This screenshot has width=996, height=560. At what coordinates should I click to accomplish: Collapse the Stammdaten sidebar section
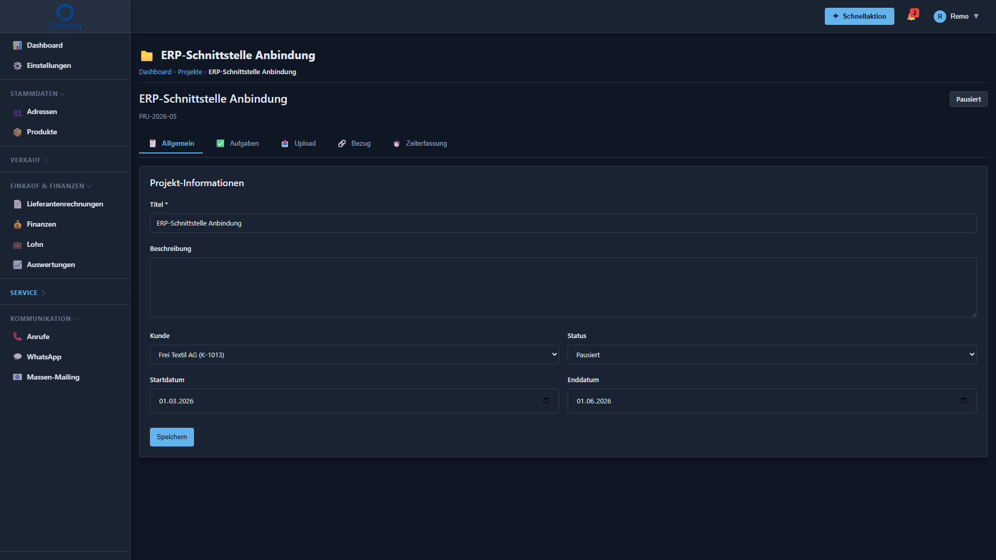[x=37, y=94]
